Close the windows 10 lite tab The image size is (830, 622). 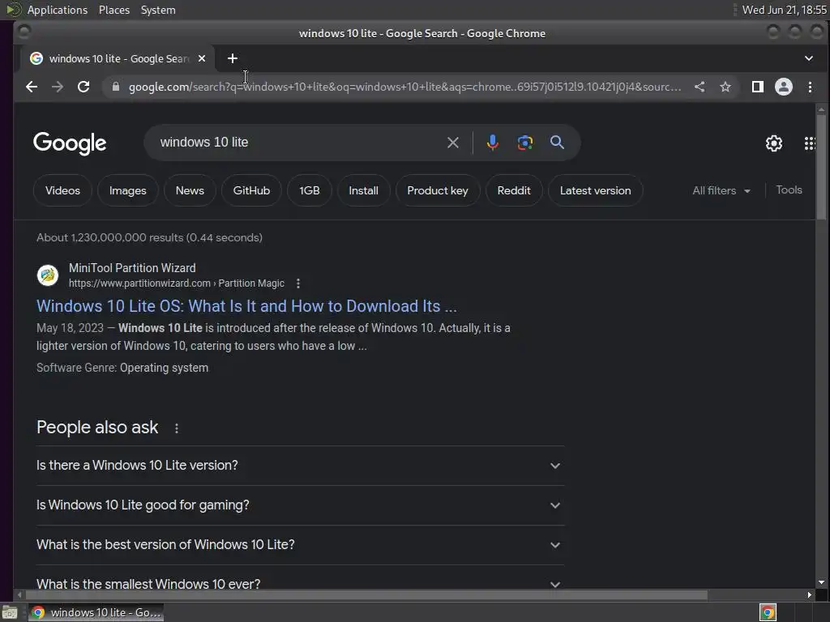point(202,58)
